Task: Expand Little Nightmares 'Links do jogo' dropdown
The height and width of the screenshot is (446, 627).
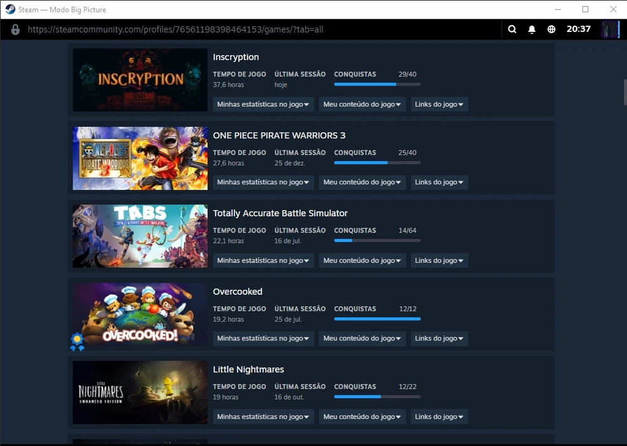Action: pyautogui.click(x=439, y=417)
